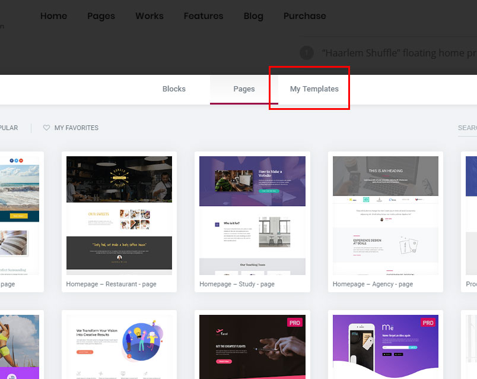Open the Blog menu item
This screenshot has width=477, height=379.
[x=253, y=16]
